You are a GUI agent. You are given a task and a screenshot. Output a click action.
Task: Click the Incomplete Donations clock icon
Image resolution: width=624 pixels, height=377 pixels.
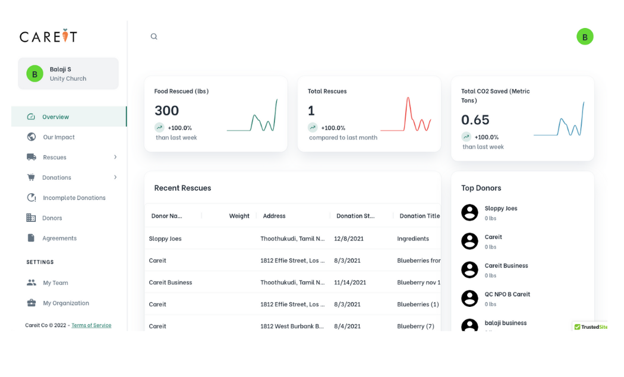pos(31,197)
